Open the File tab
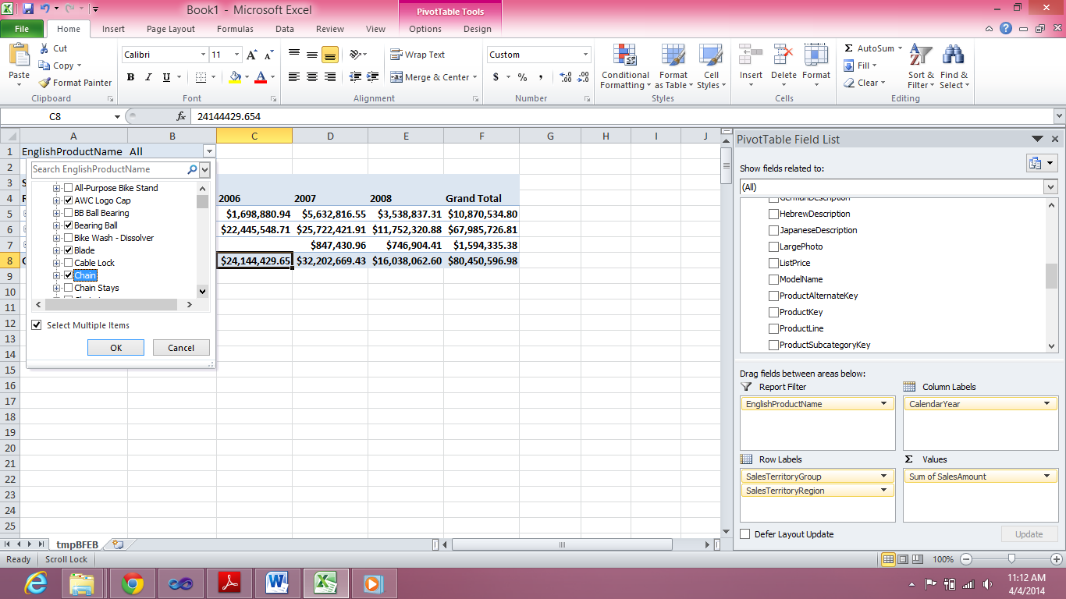1066x599 pixels. [x=22, y=29]
